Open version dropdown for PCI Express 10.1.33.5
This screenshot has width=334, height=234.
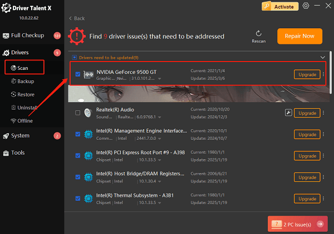click(160, 160)
